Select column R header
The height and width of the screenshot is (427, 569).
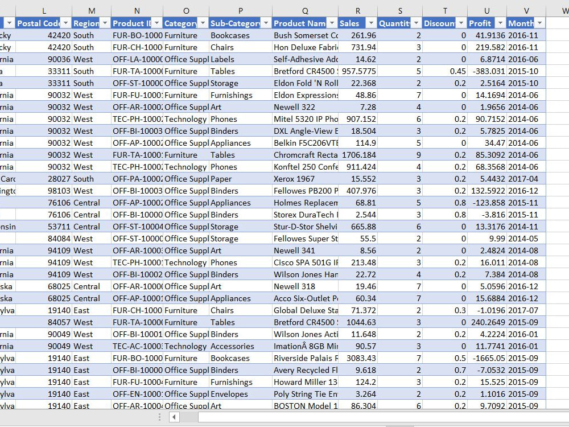(x=358, y=11)
